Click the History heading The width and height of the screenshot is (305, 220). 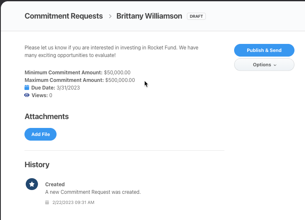click(37, 165)
